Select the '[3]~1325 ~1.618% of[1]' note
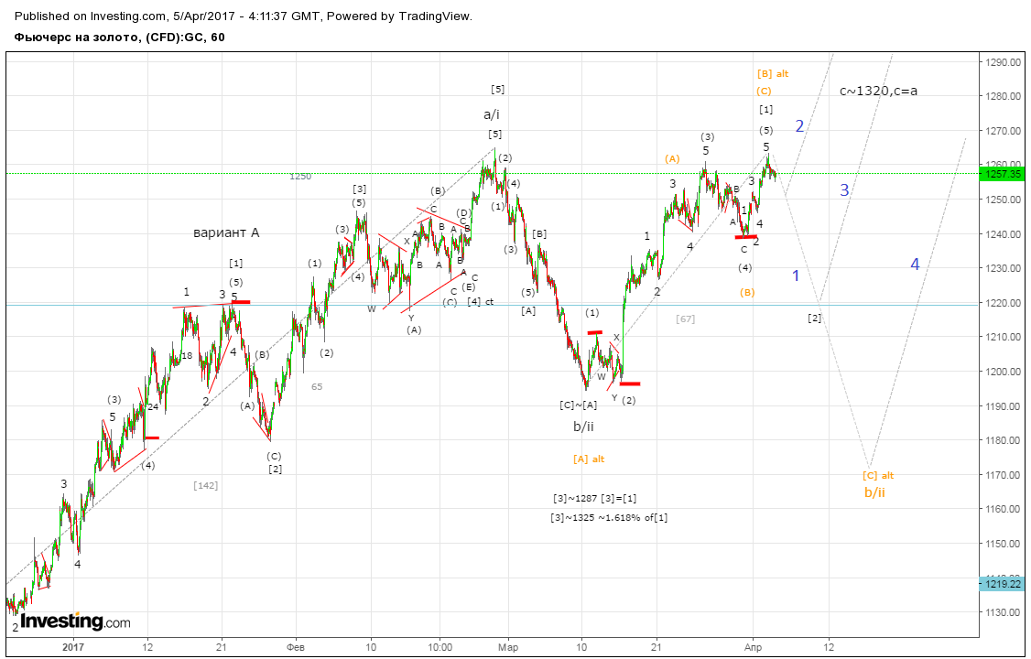 click(609, 518)
